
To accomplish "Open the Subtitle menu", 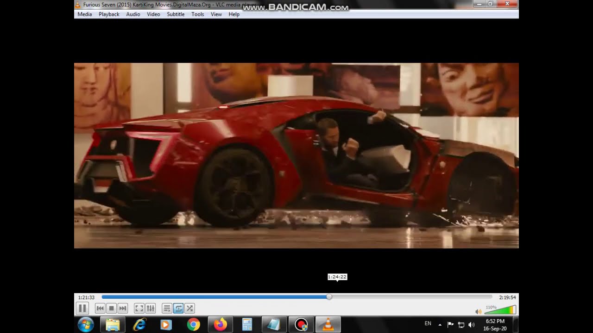I will (176, 14).
